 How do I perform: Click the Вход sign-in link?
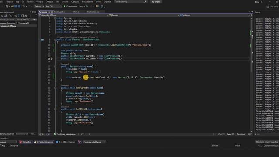(257, 2)
